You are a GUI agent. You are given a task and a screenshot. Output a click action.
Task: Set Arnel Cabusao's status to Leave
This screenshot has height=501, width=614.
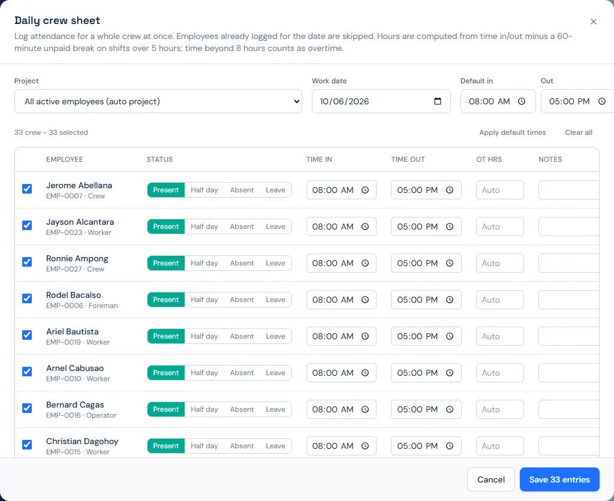click(275, 373)
